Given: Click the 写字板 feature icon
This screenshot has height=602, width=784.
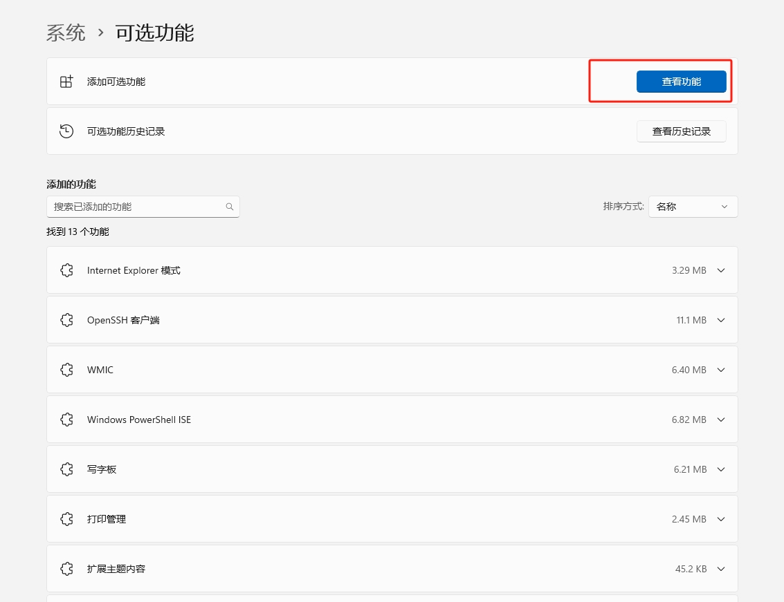Looking at the screenshot, I should click(x=66, y=469).
